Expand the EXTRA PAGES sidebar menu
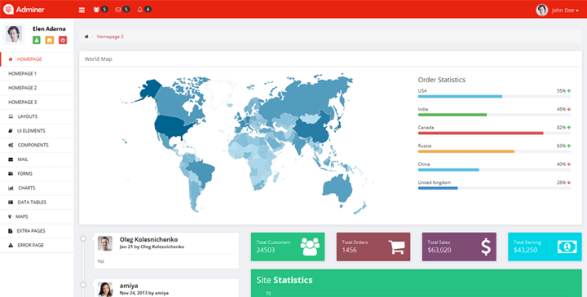Viewport: 587px width, 297px height. click(37, 231)
